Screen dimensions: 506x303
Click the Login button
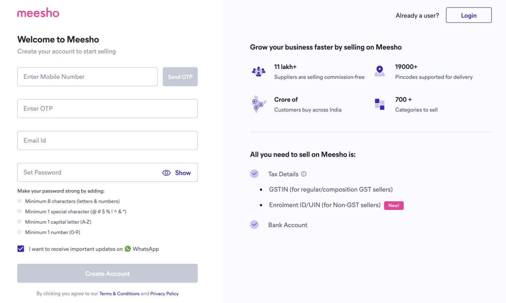[x=468, y=15]
